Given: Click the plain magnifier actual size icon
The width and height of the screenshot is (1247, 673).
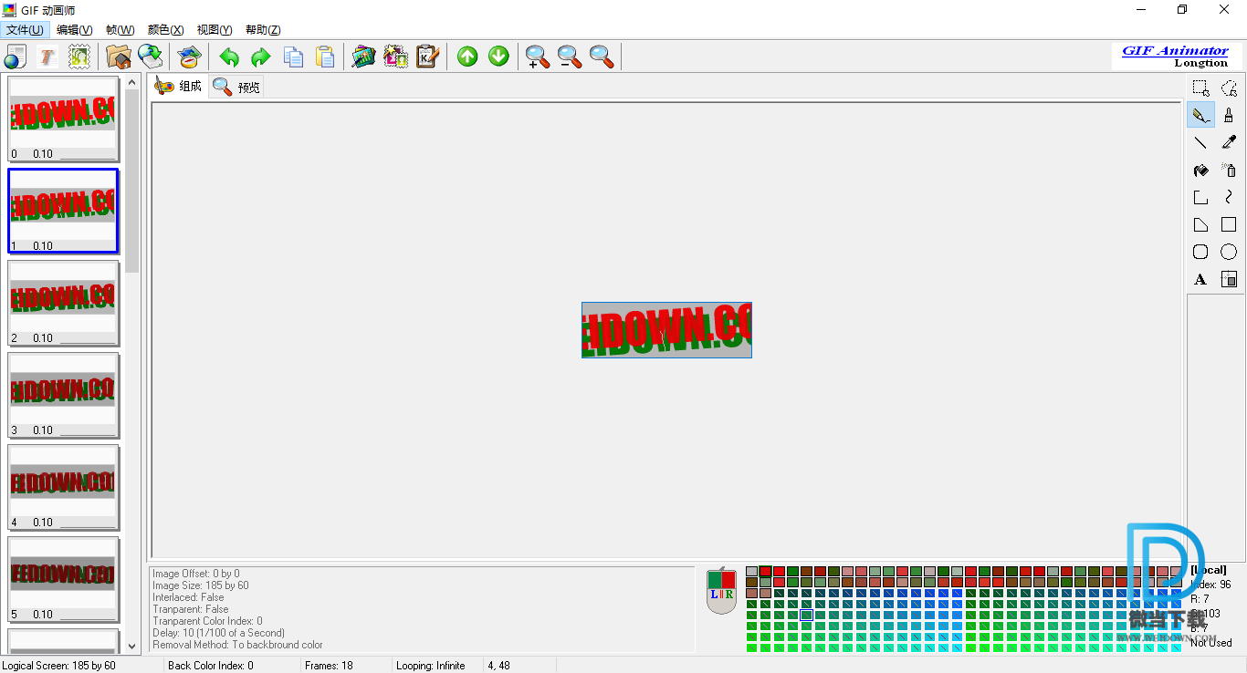Looking at the screenshot, I should [x=602, y=57].
